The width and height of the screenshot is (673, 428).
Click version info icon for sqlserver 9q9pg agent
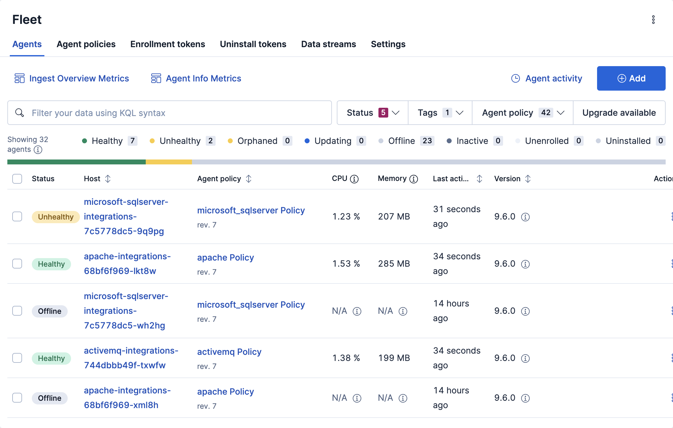[525, 217]
